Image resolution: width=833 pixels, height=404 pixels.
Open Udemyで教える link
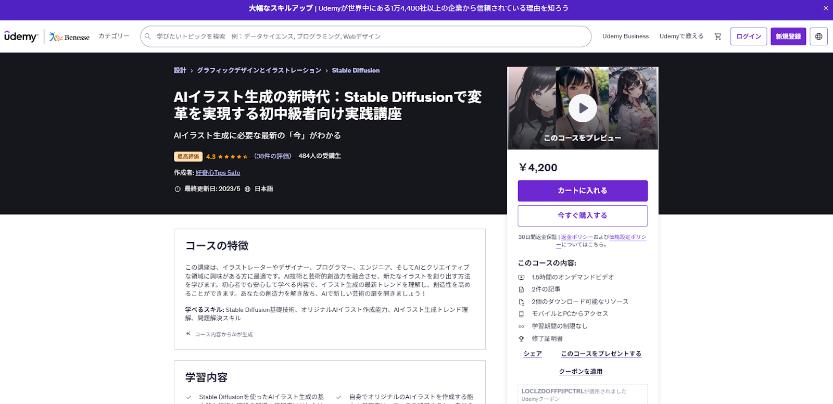click(x=681, y=36)
